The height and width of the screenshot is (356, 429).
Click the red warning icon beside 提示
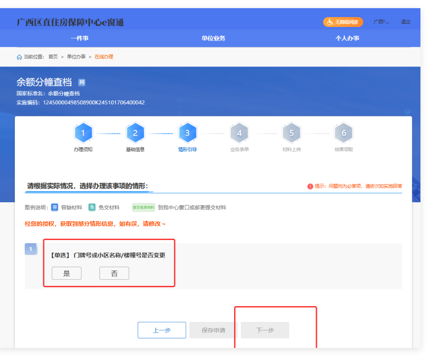click(x=310, y=187)
